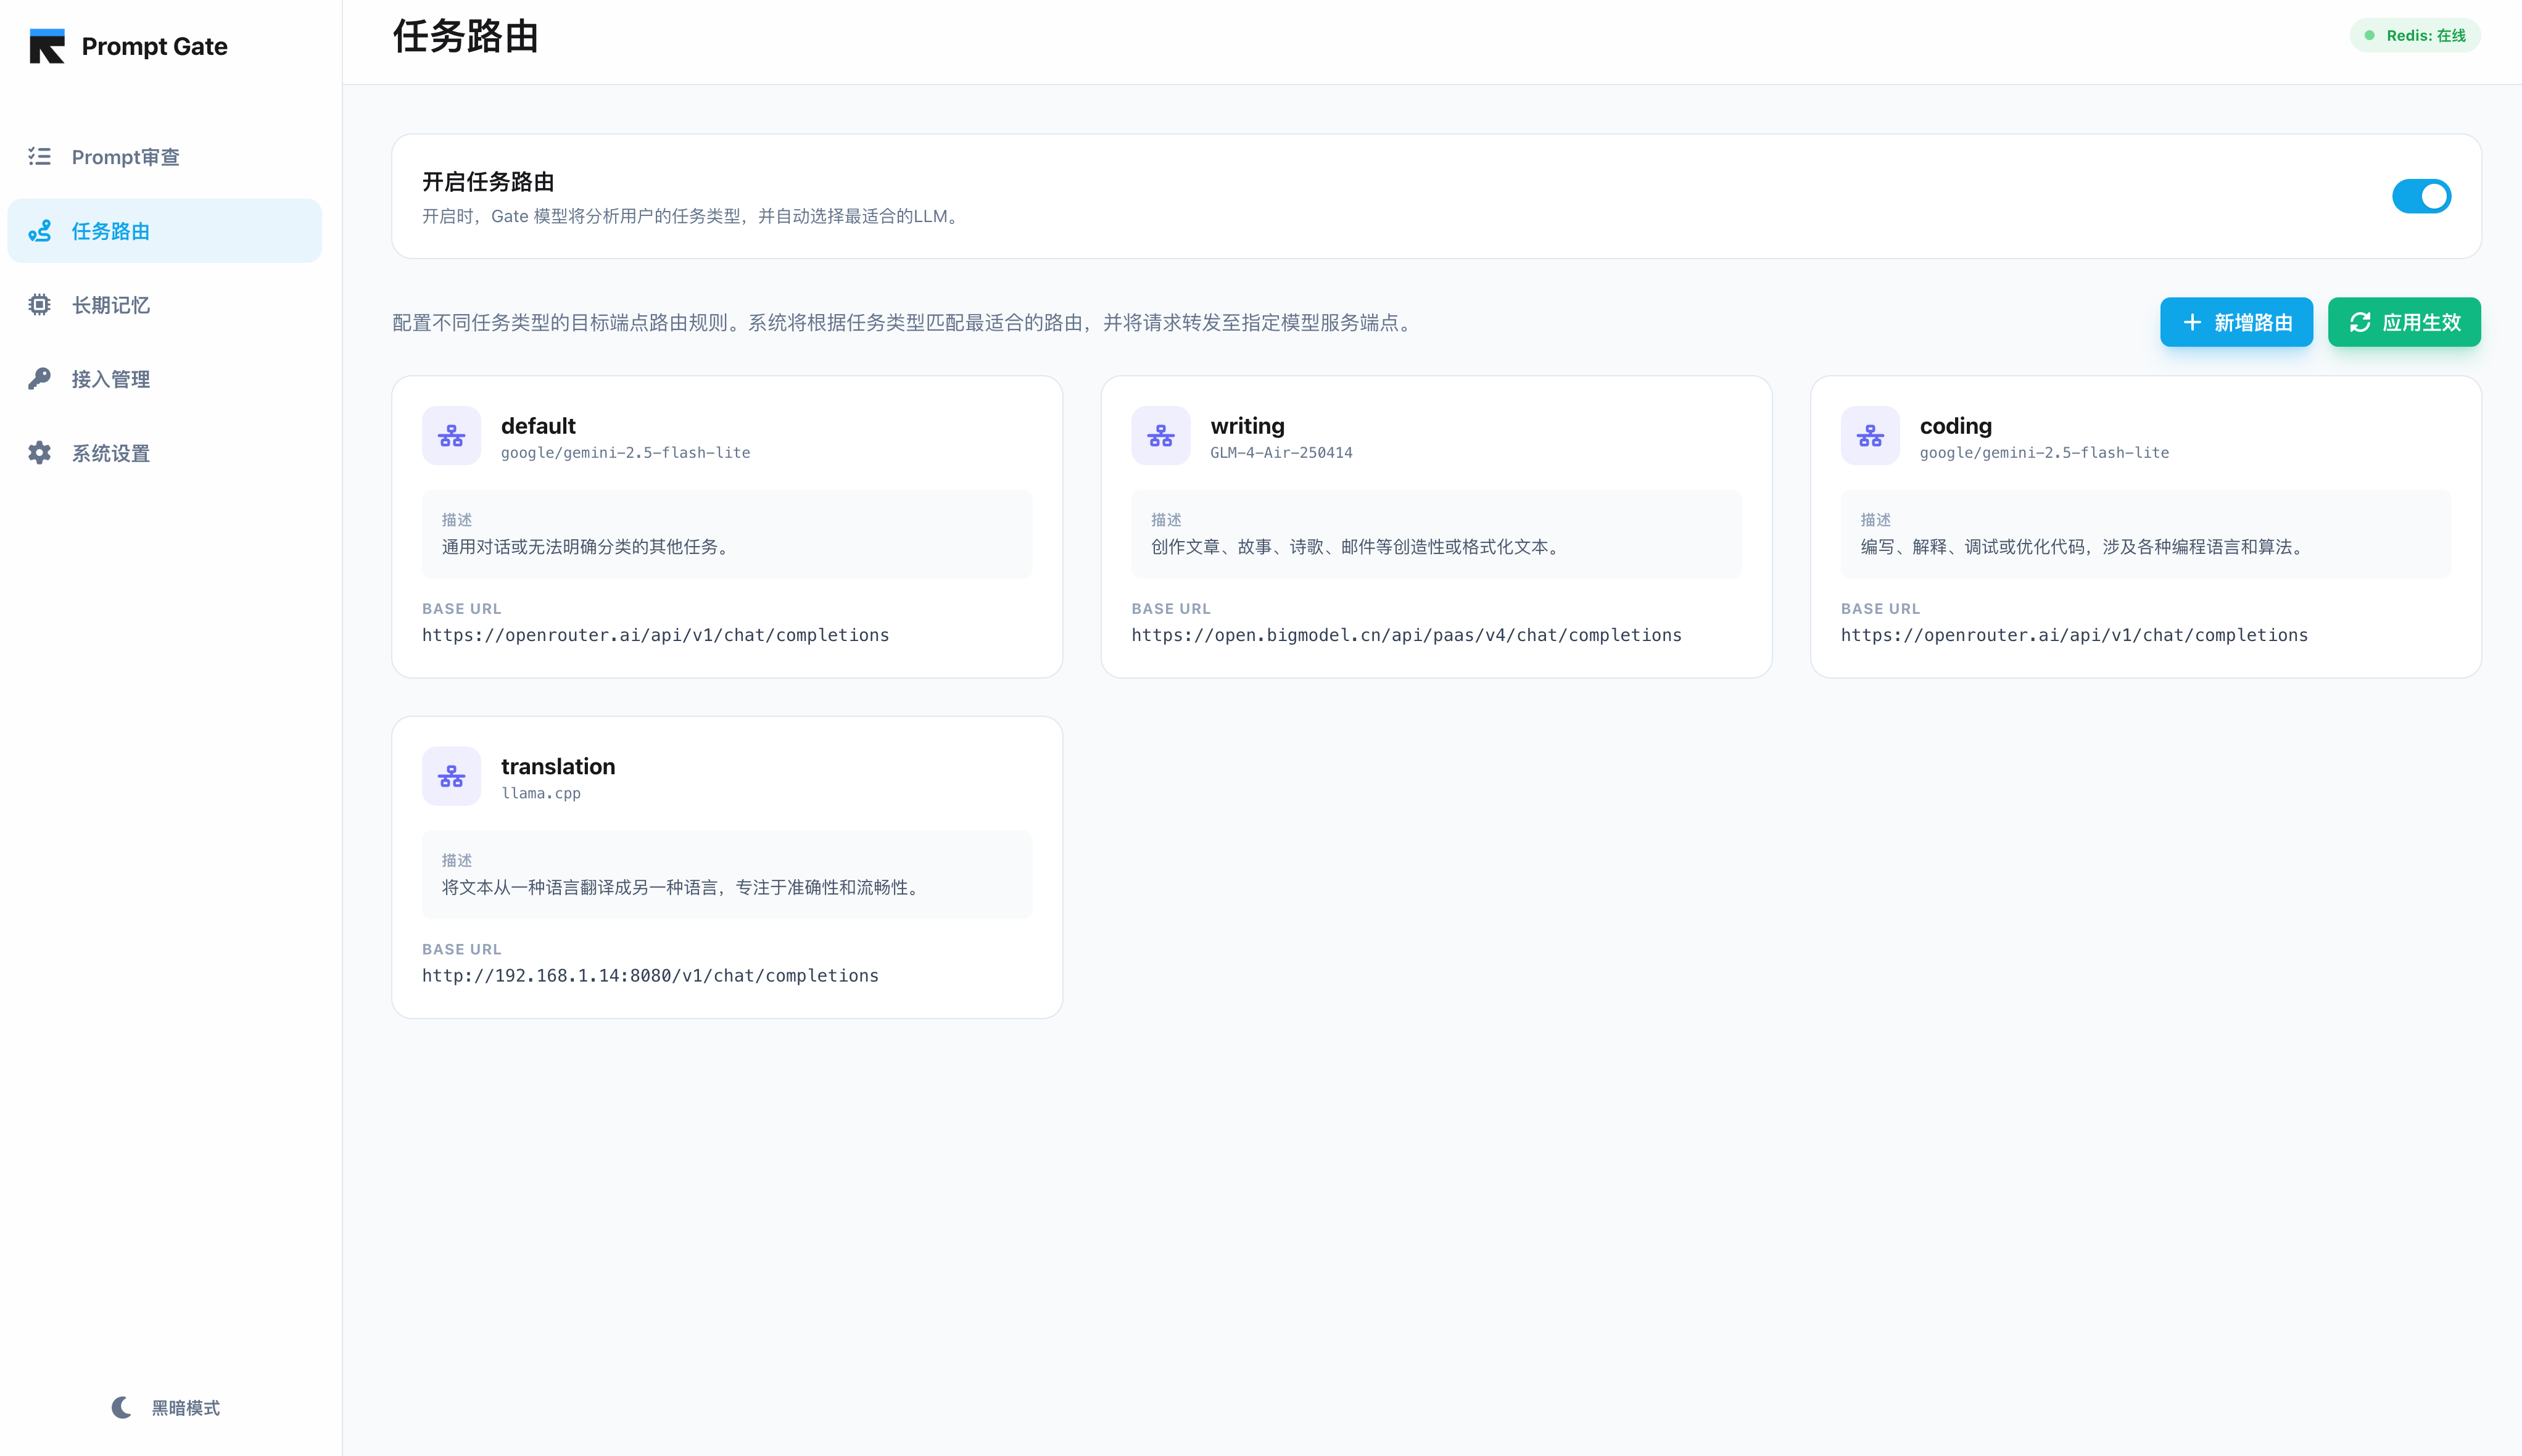Click the Prompt审查 checklist icon

(x=39, y=156)
